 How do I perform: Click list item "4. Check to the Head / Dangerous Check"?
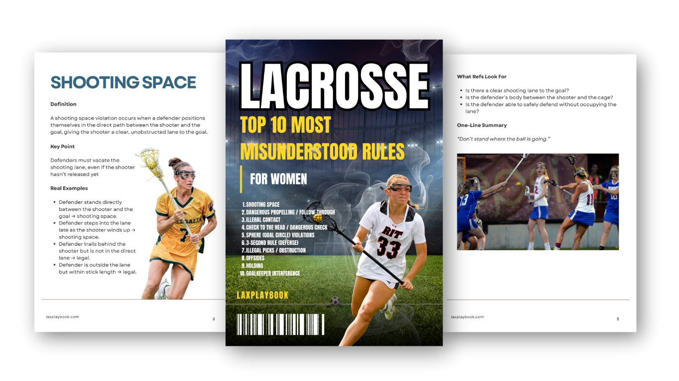tap(284, 227)
